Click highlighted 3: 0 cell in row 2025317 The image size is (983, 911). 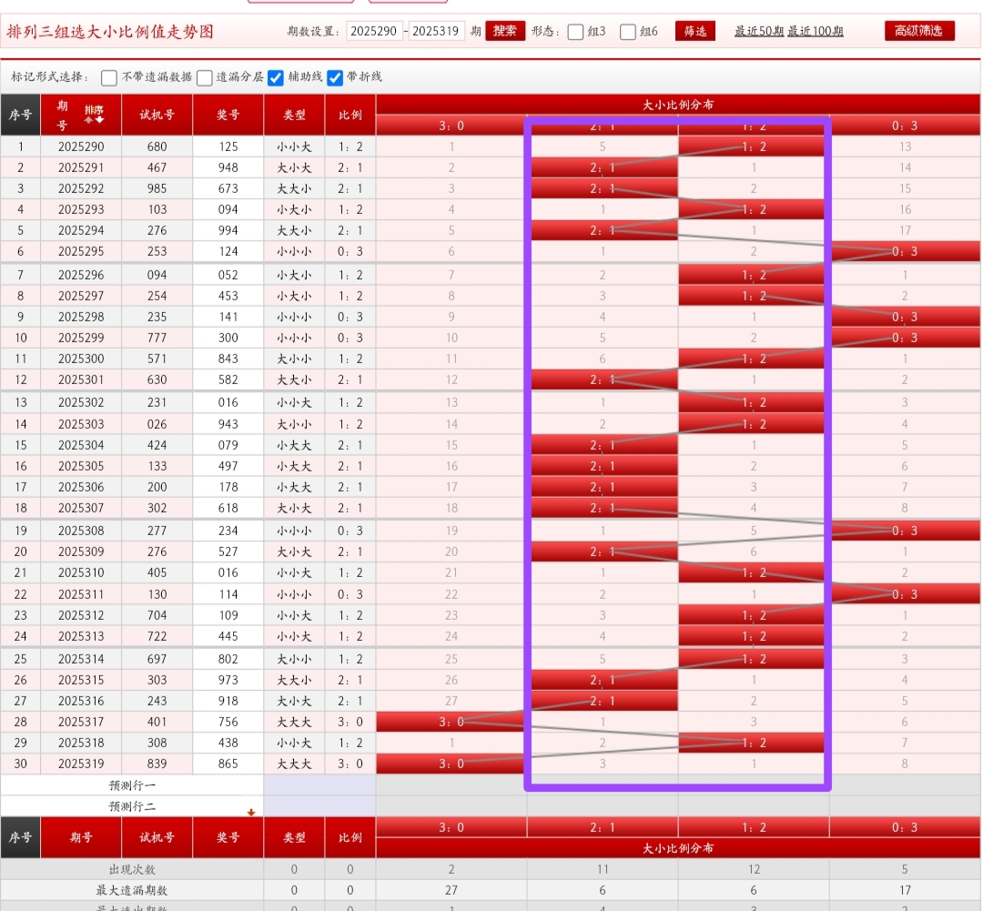tap(451, 722)
